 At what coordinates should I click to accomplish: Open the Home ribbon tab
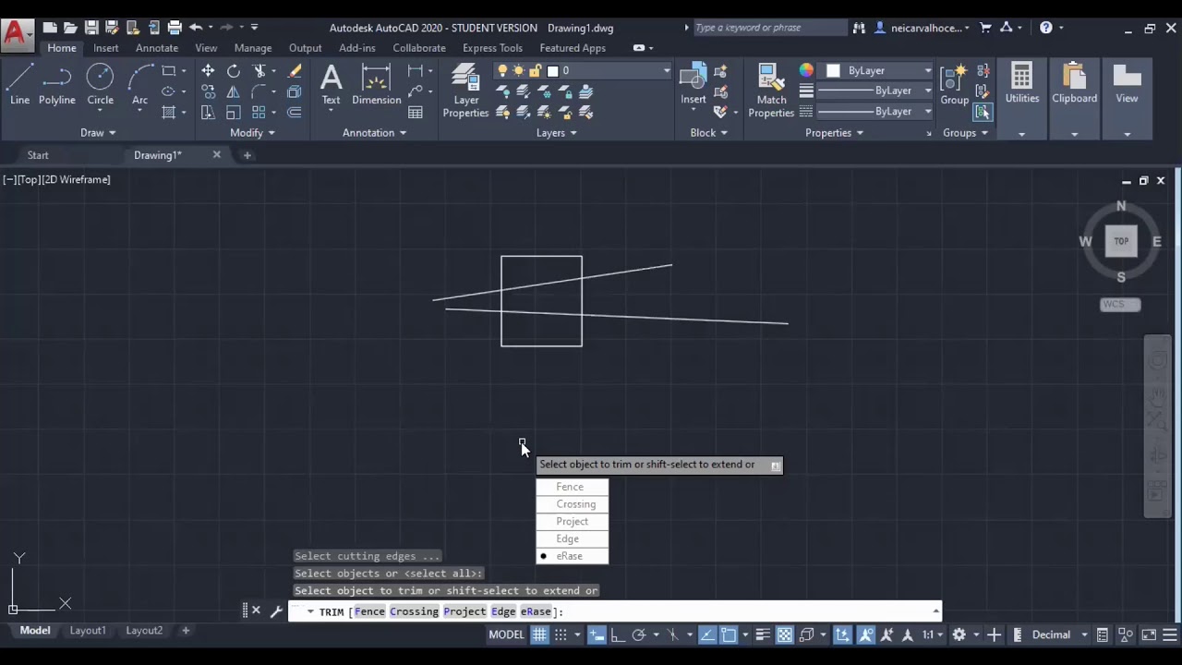point(62,48)
